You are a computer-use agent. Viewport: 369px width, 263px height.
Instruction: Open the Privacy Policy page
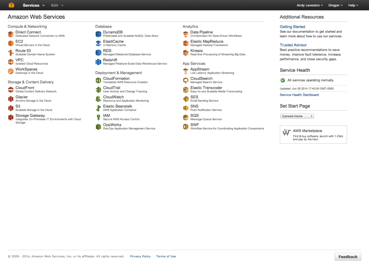[140, 256]
